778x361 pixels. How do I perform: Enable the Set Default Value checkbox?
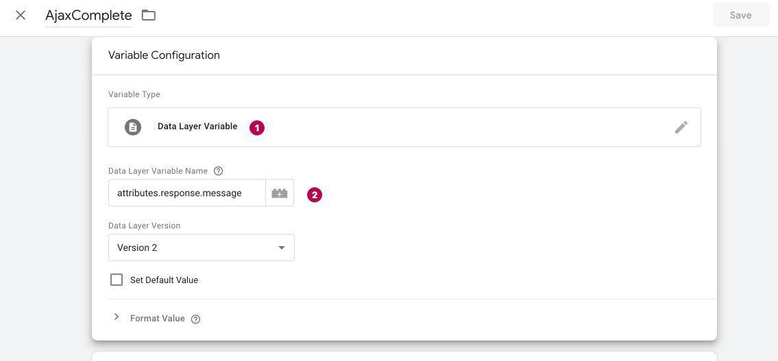tap(117, 280)
